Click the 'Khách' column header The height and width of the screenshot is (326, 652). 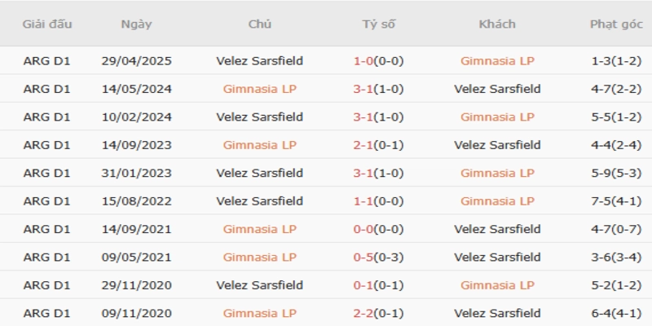(497, 24)
